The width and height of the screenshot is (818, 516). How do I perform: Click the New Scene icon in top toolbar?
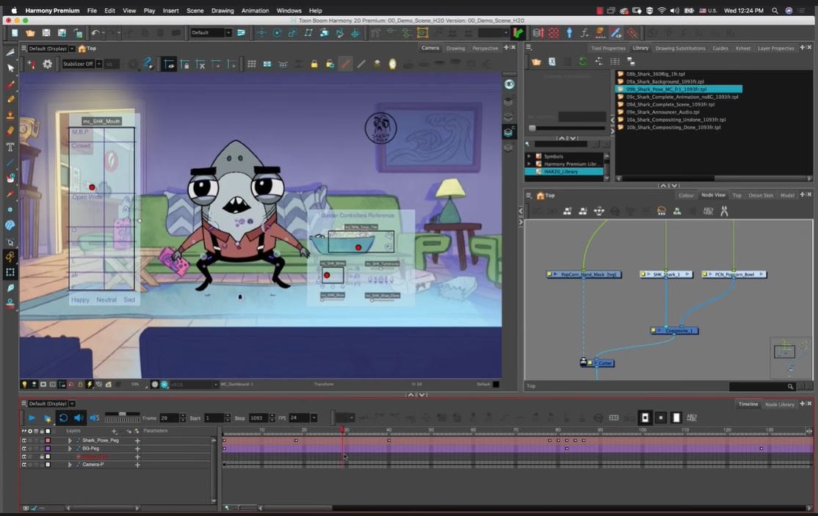(15, 33)
